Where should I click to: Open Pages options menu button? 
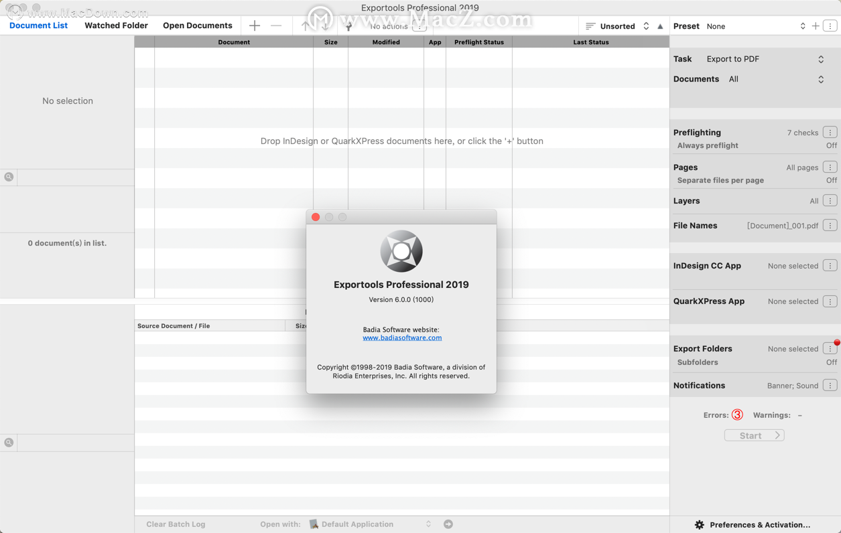coord(830,167)
